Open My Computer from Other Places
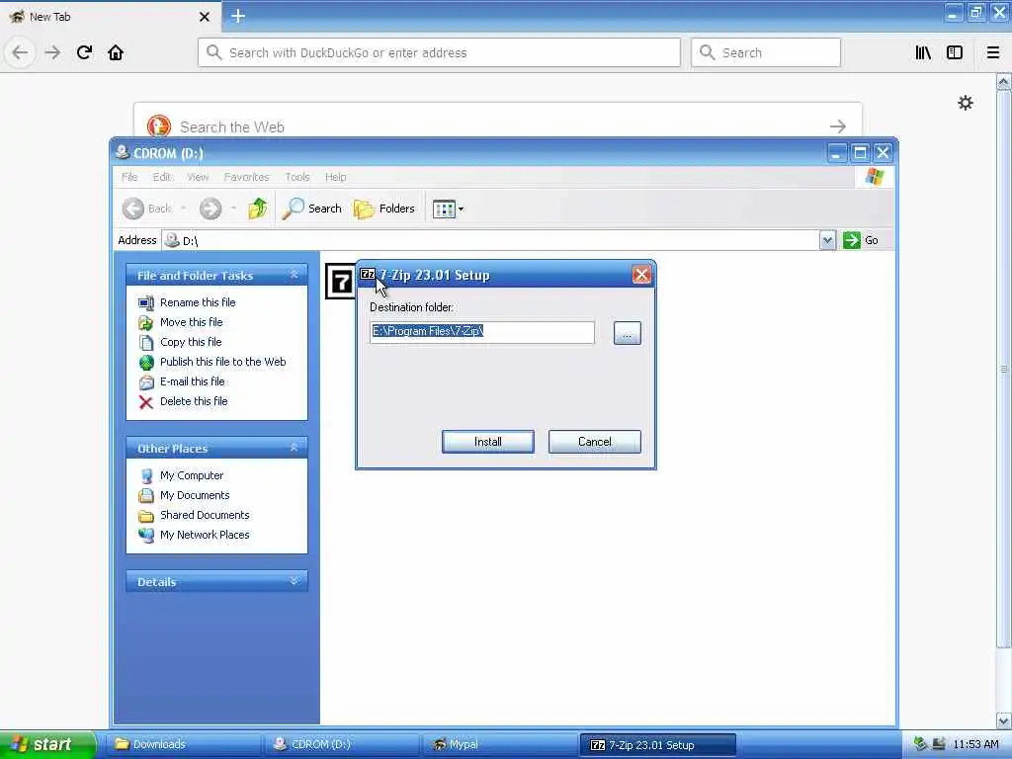 (192, 475)
